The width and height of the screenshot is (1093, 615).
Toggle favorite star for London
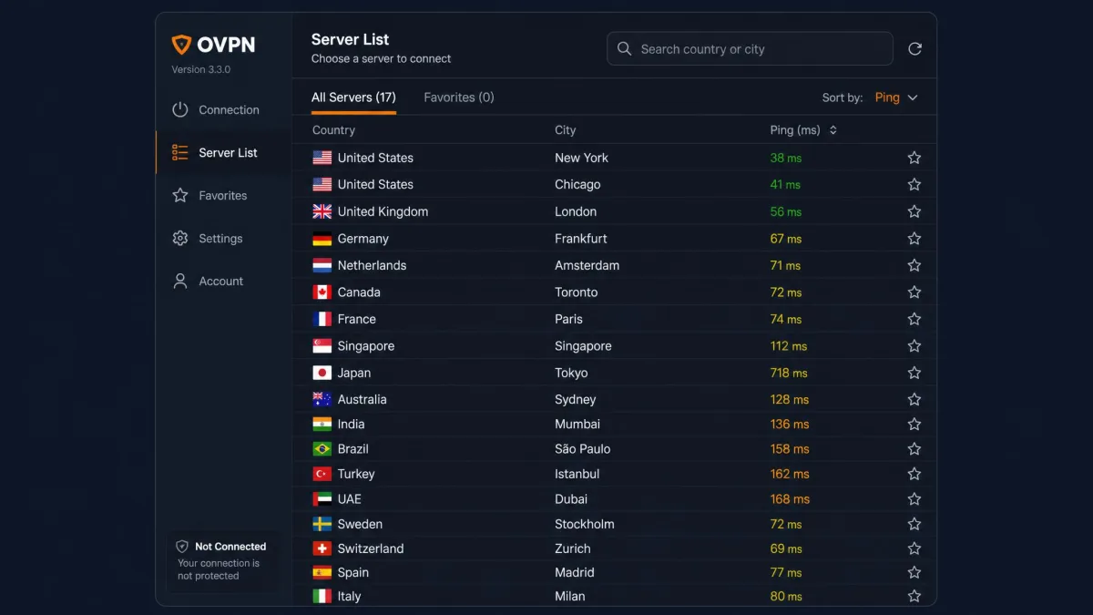914,211
